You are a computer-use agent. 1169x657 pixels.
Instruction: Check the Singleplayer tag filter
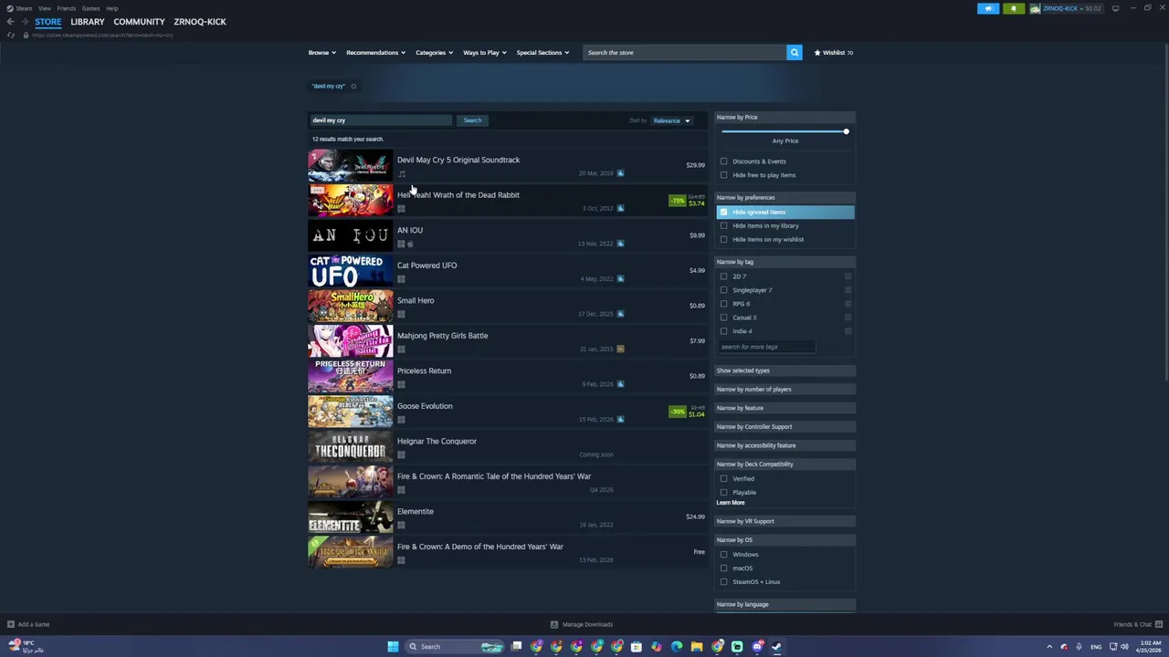[724, 290]
